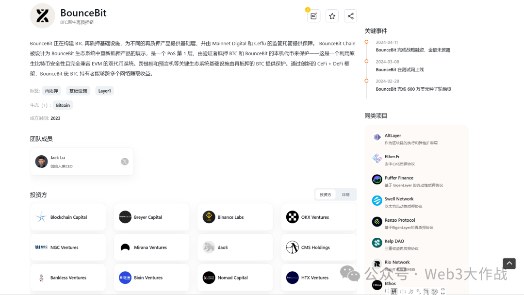Open Bixin Ventures investor name
This screenshot has width=524, height=295.
pos(148,278)
